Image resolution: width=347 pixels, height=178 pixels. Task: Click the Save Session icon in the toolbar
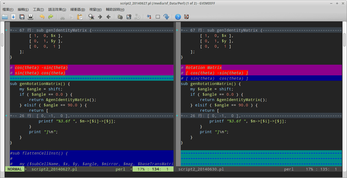(129, 17)
